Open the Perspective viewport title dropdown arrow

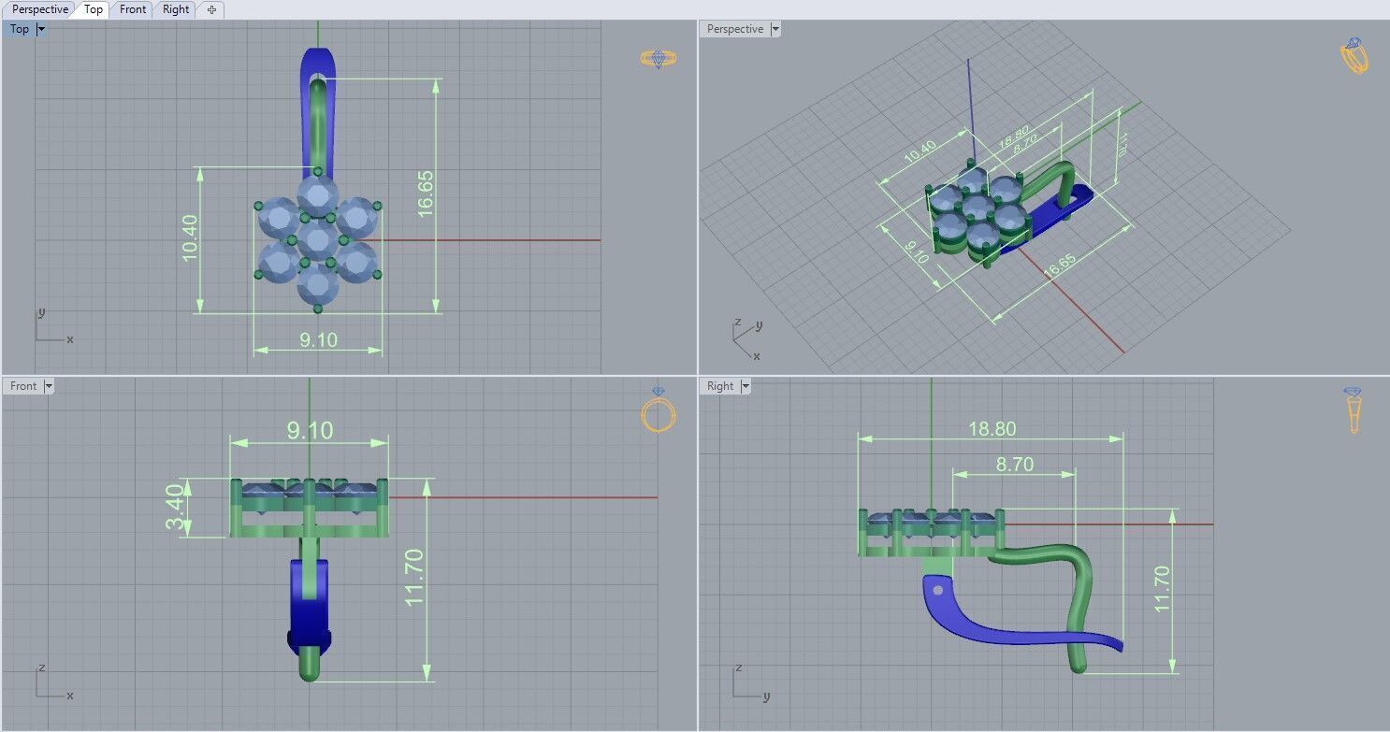tap(775, 29)
